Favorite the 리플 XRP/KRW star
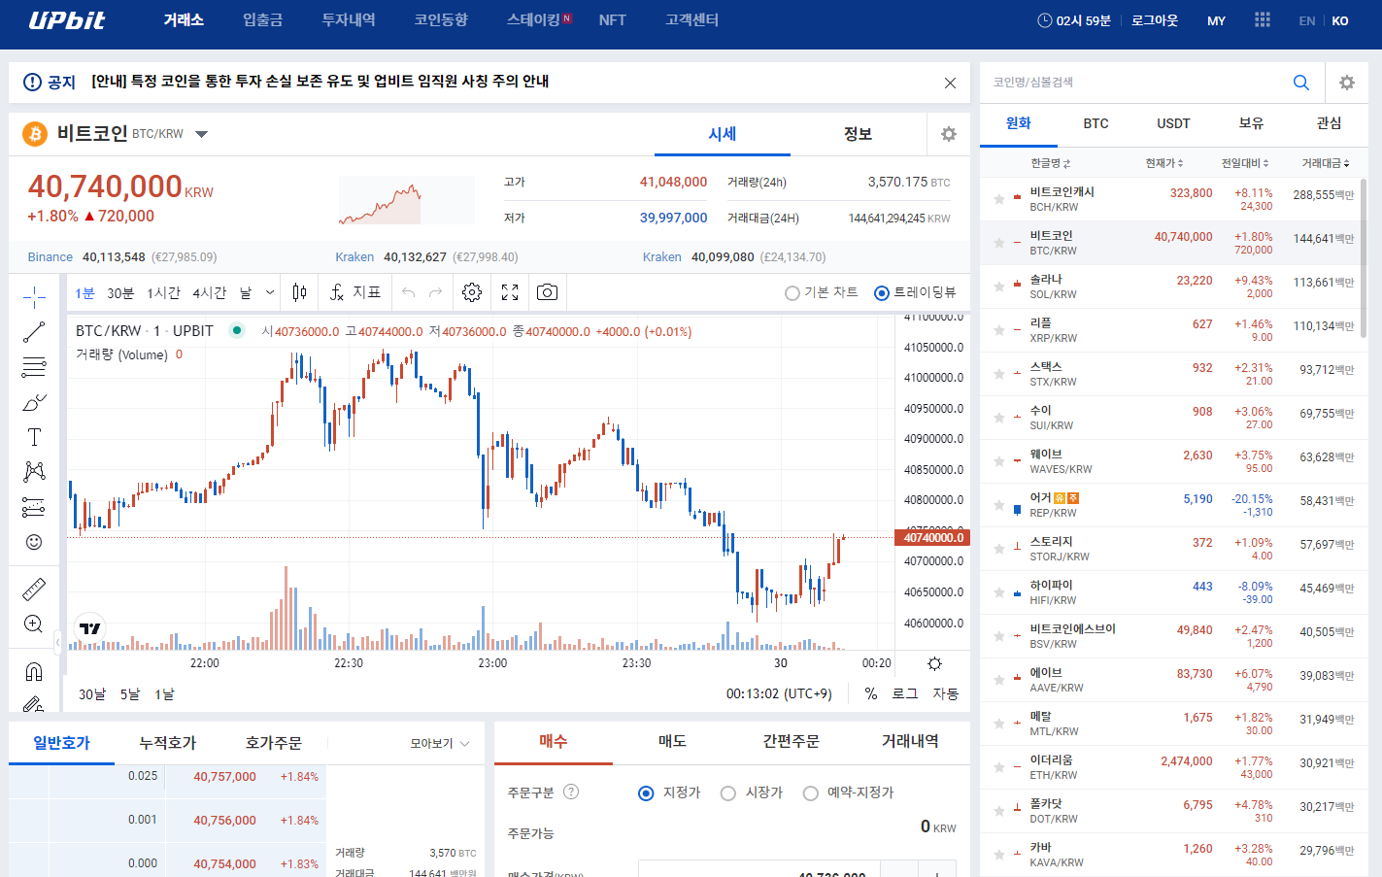The image size is (1382, 877). (x=999, y=330)
